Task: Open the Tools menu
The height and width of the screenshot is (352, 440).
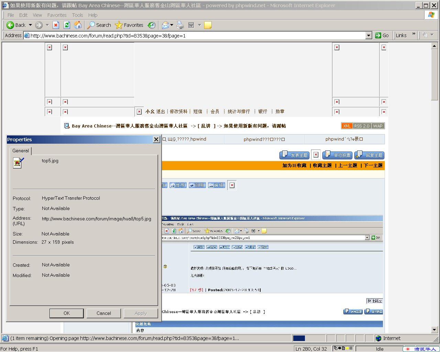Action: tap(77, 15)
